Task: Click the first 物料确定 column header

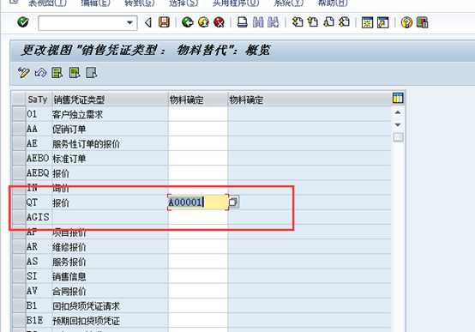Action: 197,100
